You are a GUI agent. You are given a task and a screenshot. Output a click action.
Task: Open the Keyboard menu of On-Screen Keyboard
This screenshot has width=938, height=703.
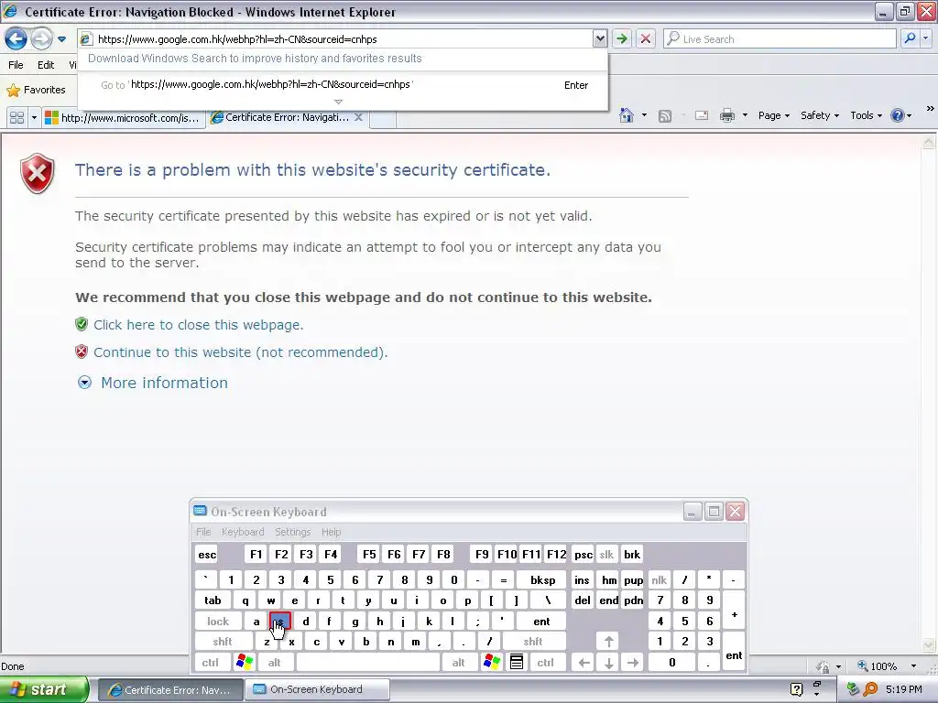click(242, 532)
